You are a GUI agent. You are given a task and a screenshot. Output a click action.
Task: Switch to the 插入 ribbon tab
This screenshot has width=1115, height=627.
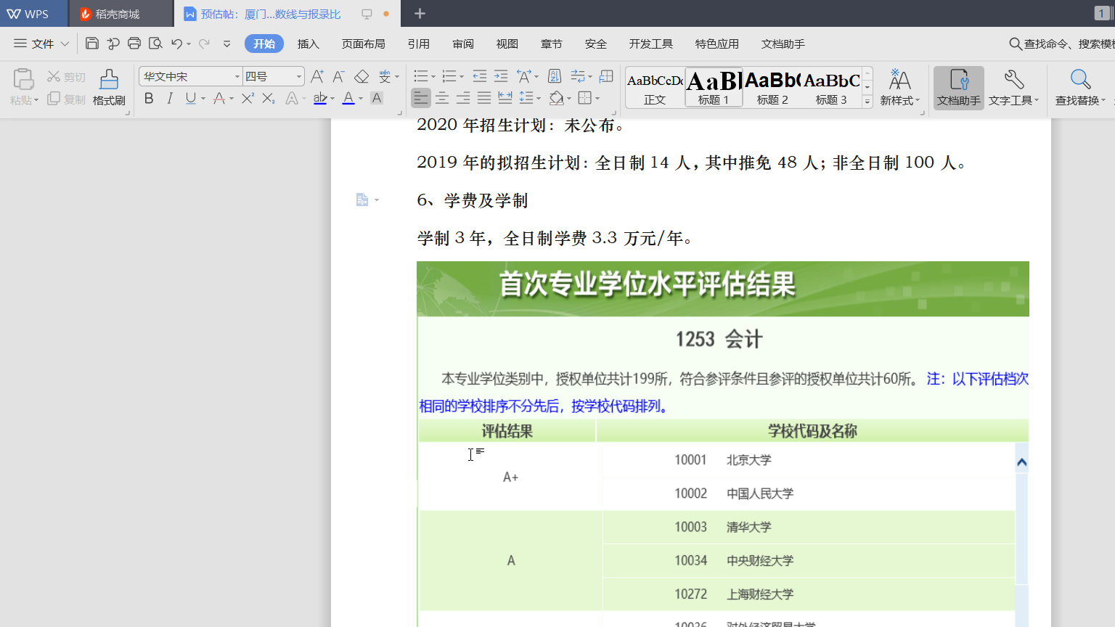pos(308,44)
